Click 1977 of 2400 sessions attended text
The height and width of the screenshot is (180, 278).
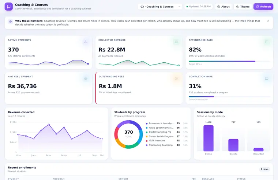click(x=207, y=56)
